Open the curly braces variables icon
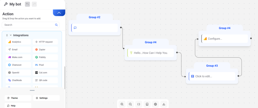Screen dimensions: 258x108 [139, 104]
